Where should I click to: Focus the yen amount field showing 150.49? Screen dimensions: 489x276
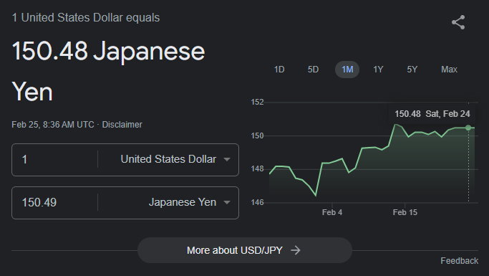(54, 203)
